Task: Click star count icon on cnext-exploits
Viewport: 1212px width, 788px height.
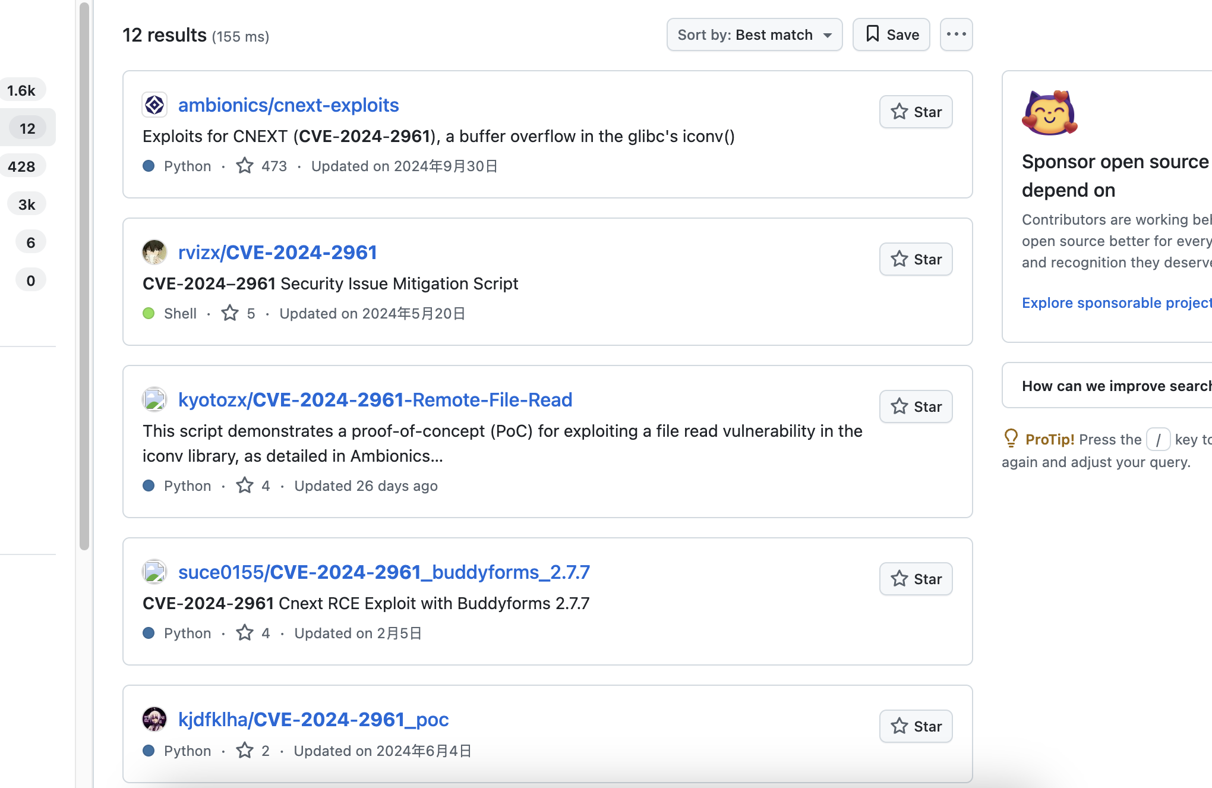Action: tap(245, 166)
